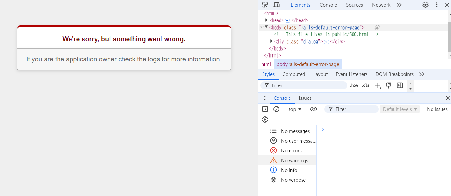Open the Network tab
The image size is (451, 196).
[x=381, y=5]
